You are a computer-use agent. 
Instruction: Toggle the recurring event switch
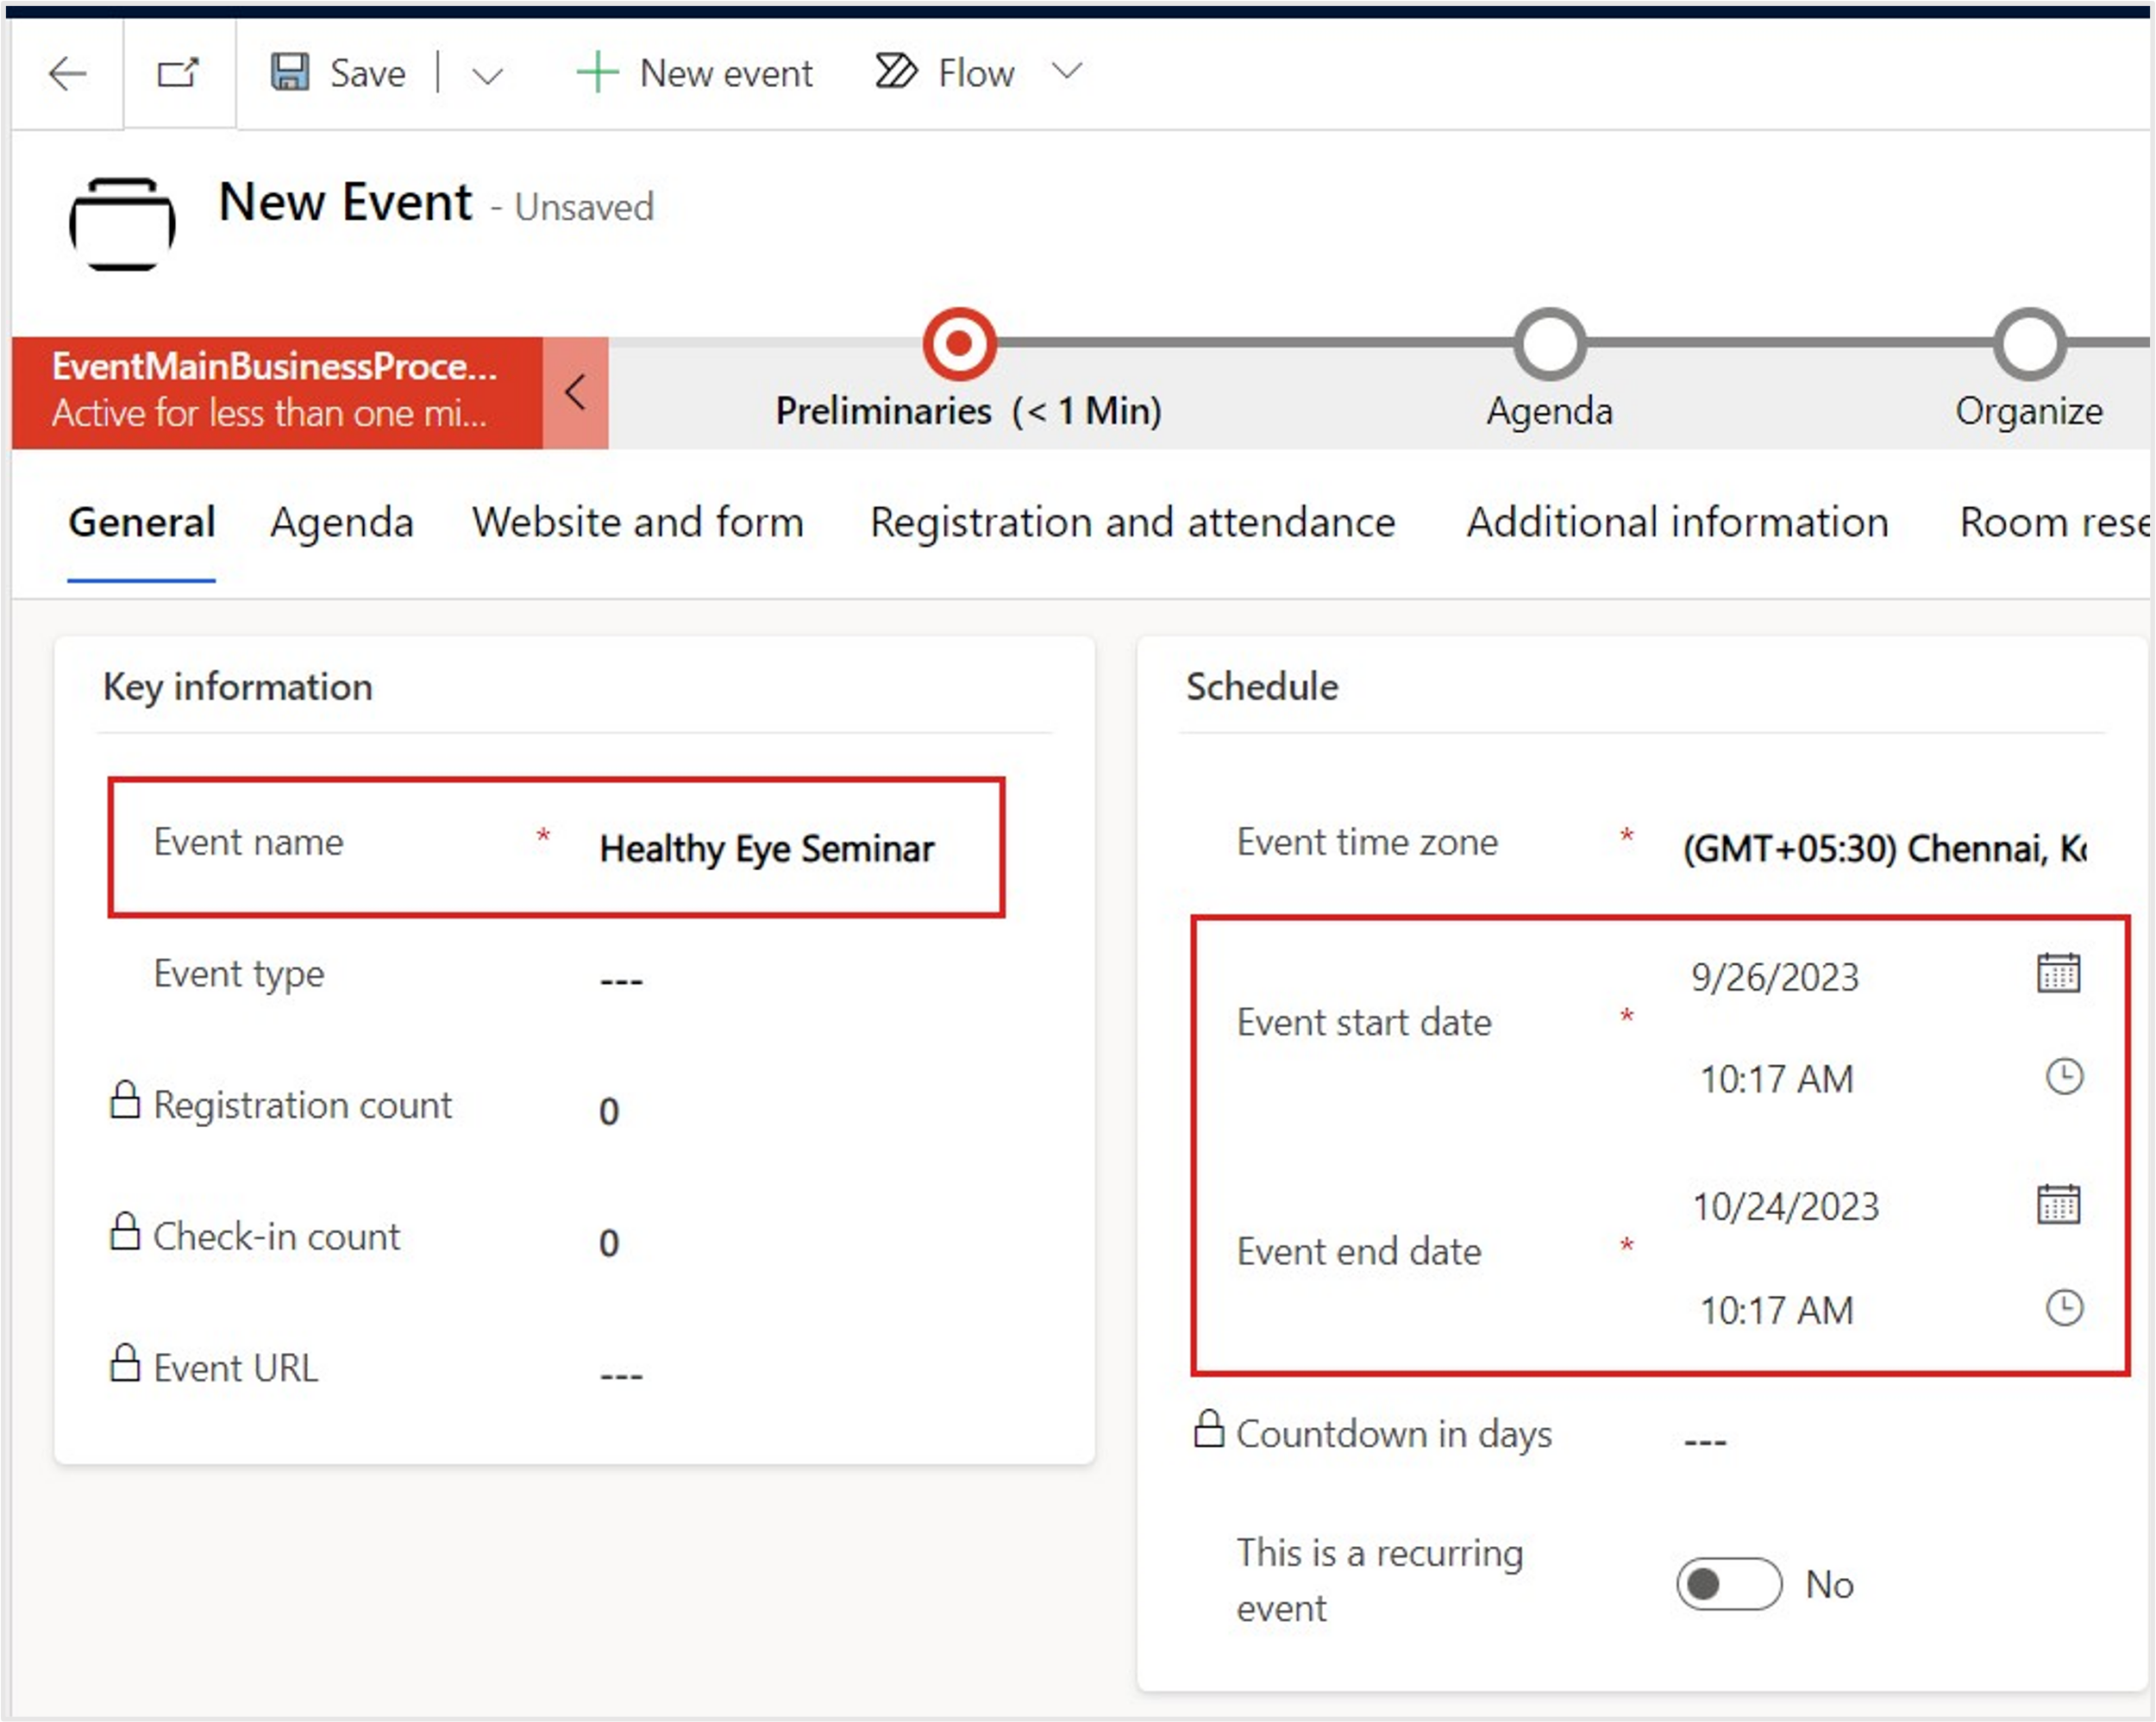[1729, 1584]
